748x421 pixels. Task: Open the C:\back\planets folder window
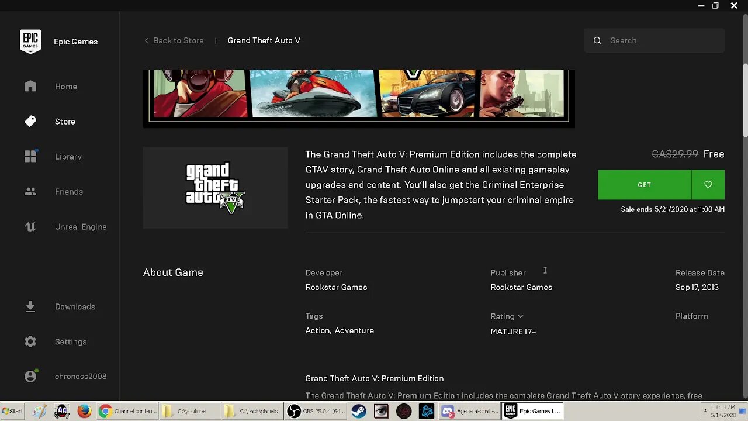pos(252,411)
